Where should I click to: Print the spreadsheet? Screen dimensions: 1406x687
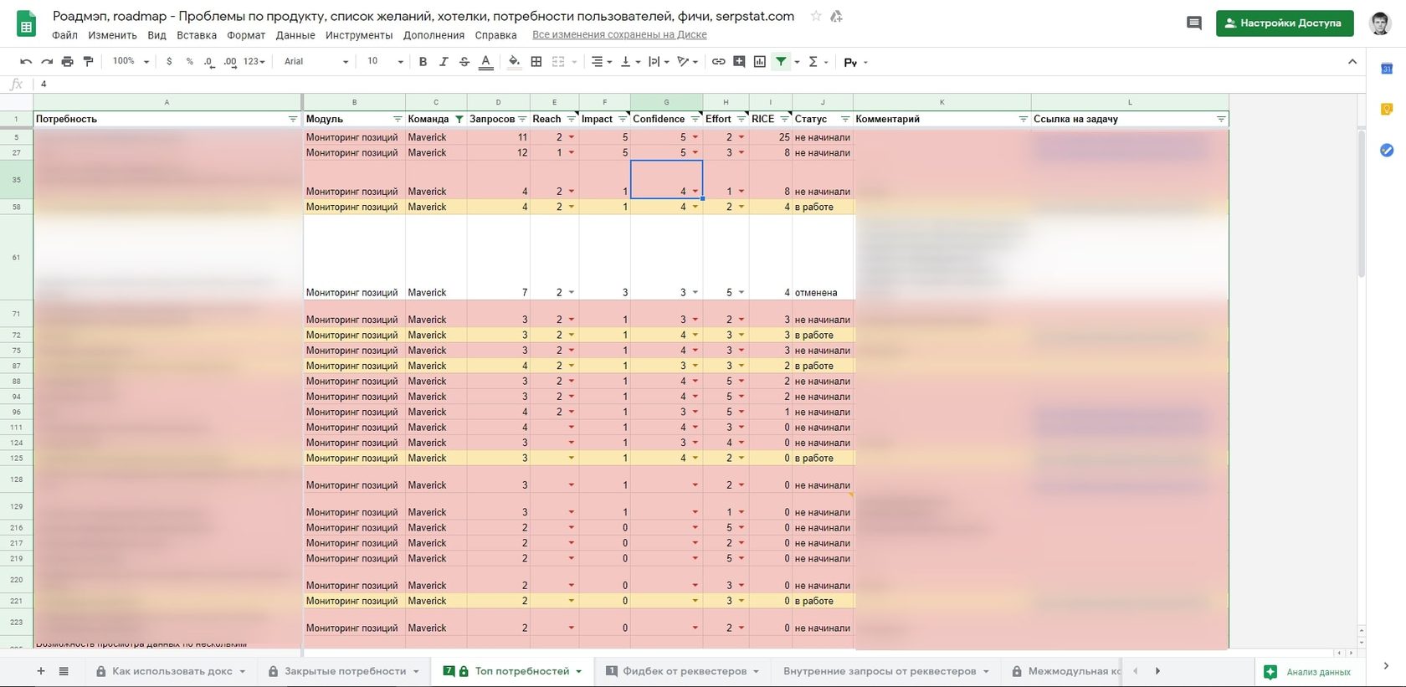[x=68, y=62]
